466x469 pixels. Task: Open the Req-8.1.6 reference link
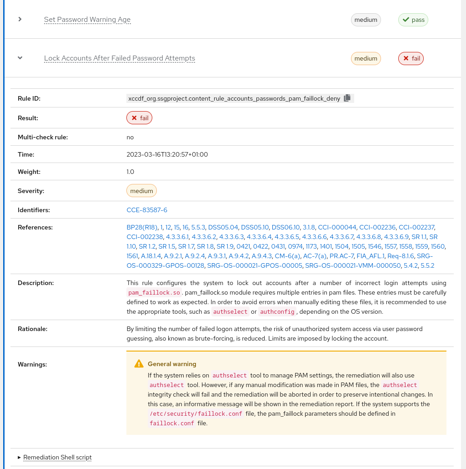[x=401, y=256]
